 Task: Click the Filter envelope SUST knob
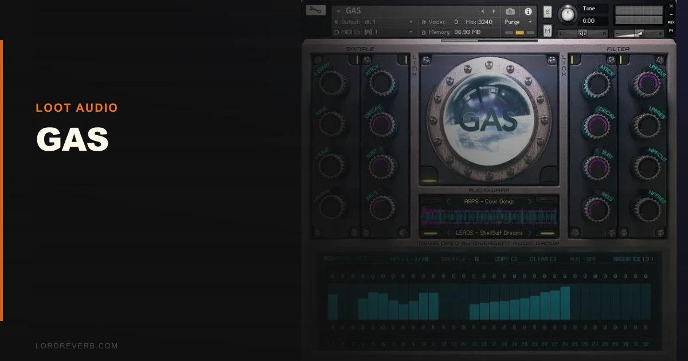tap(599, 167)
